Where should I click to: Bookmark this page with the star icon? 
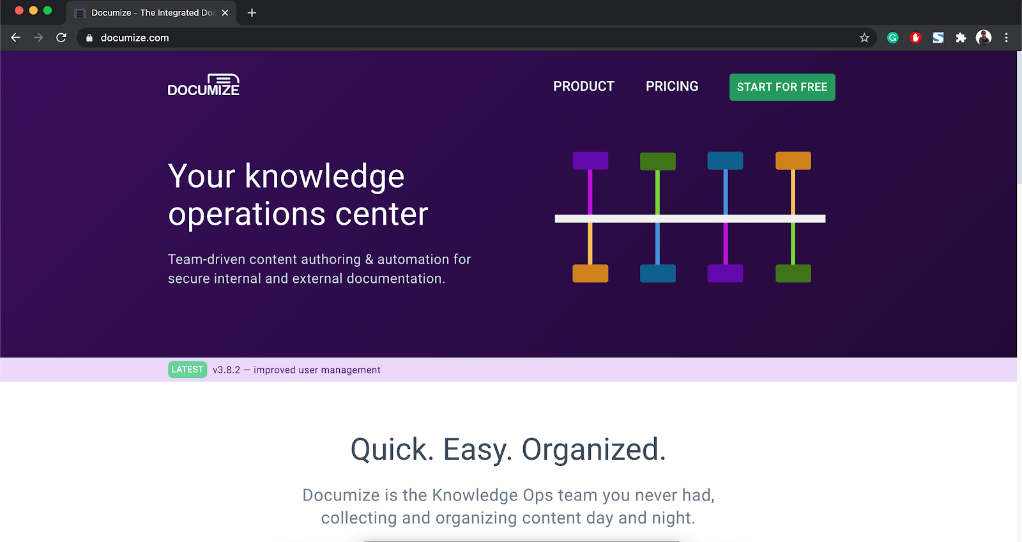(864, 38)
